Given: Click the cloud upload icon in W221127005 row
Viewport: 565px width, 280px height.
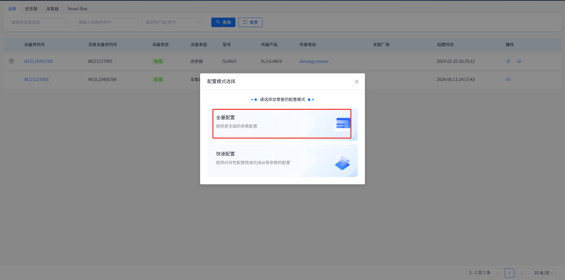Looking at the screenshot, I should click(508, 80).
